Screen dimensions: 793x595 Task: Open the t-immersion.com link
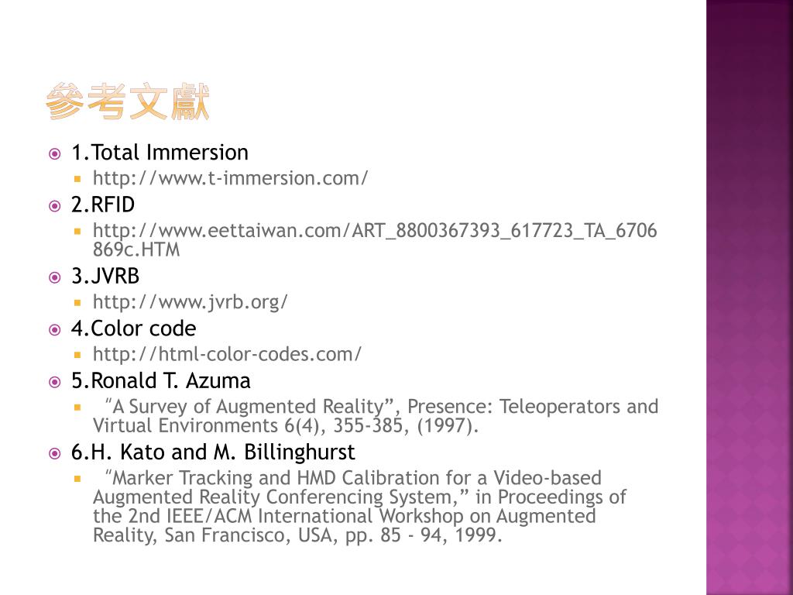click(230, 178)
